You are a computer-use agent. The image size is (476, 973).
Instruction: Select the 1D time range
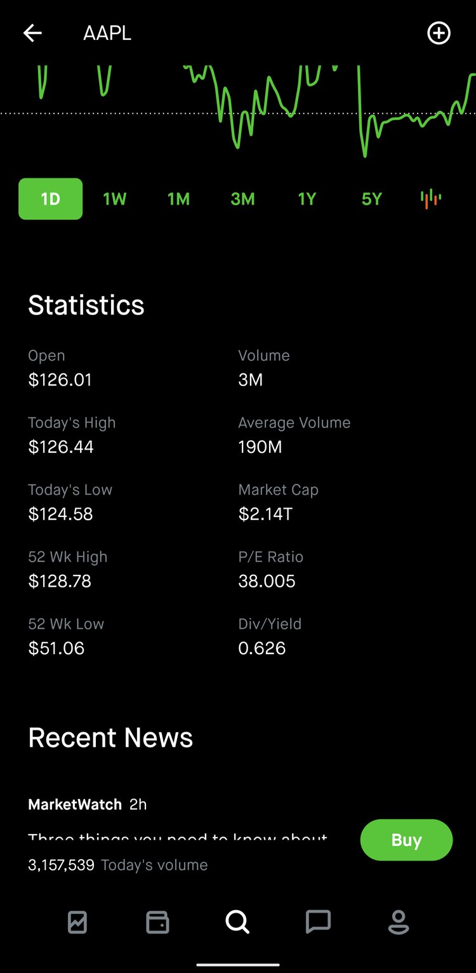[x=50, y=199]
